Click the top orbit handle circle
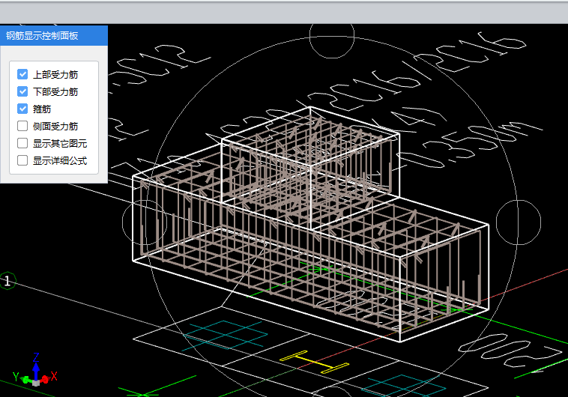Viewport: 568px width, 397px height. 332,36
